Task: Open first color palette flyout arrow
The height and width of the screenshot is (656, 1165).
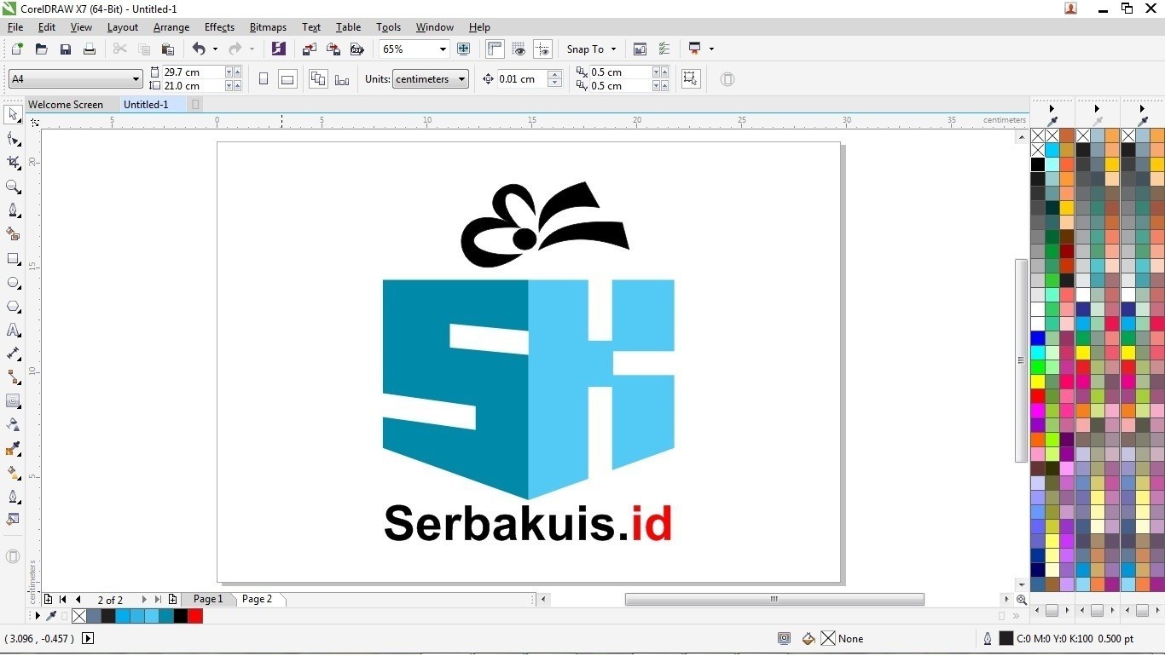Action: coord(1052,109)
